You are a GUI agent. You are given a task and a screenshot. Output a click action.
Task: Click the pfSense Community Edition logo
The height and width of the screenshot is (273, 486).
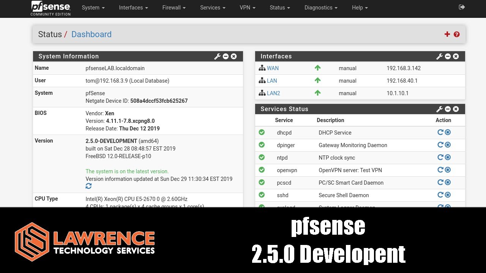50,8
